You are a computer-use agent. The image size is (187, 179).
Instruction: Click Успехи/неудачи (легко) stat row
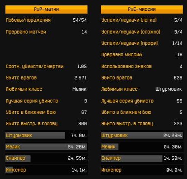[x=142, y=20]
